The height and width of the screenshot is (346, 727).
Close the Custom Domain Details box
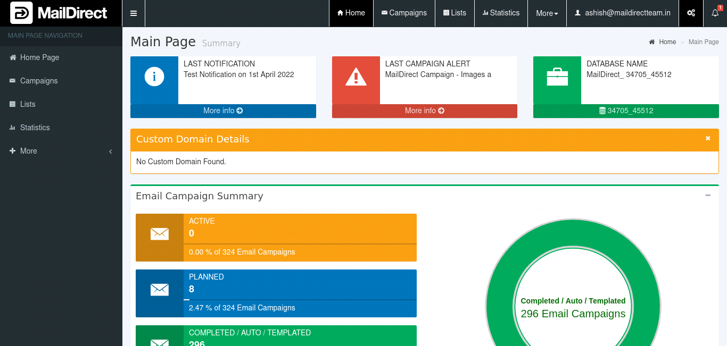[708, 138]
